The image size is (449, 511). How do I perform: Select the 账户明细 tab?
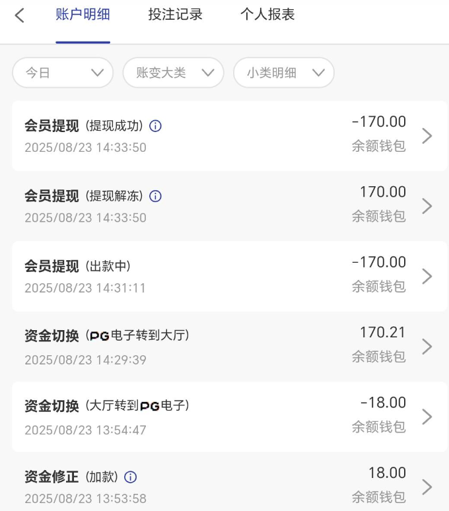click(x=83, y=15)
